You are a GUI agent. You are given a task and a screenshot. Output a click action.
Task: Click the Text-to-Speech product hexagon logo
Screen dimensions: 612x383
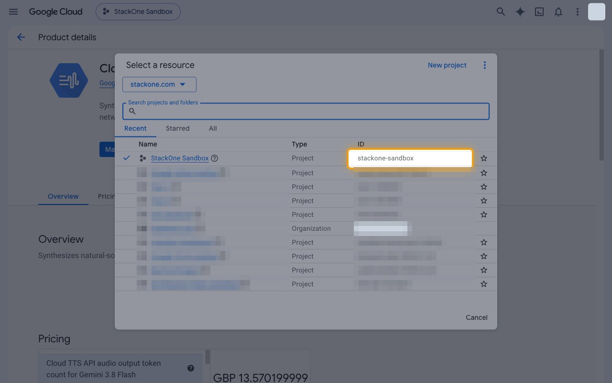(x=69, y=80)
